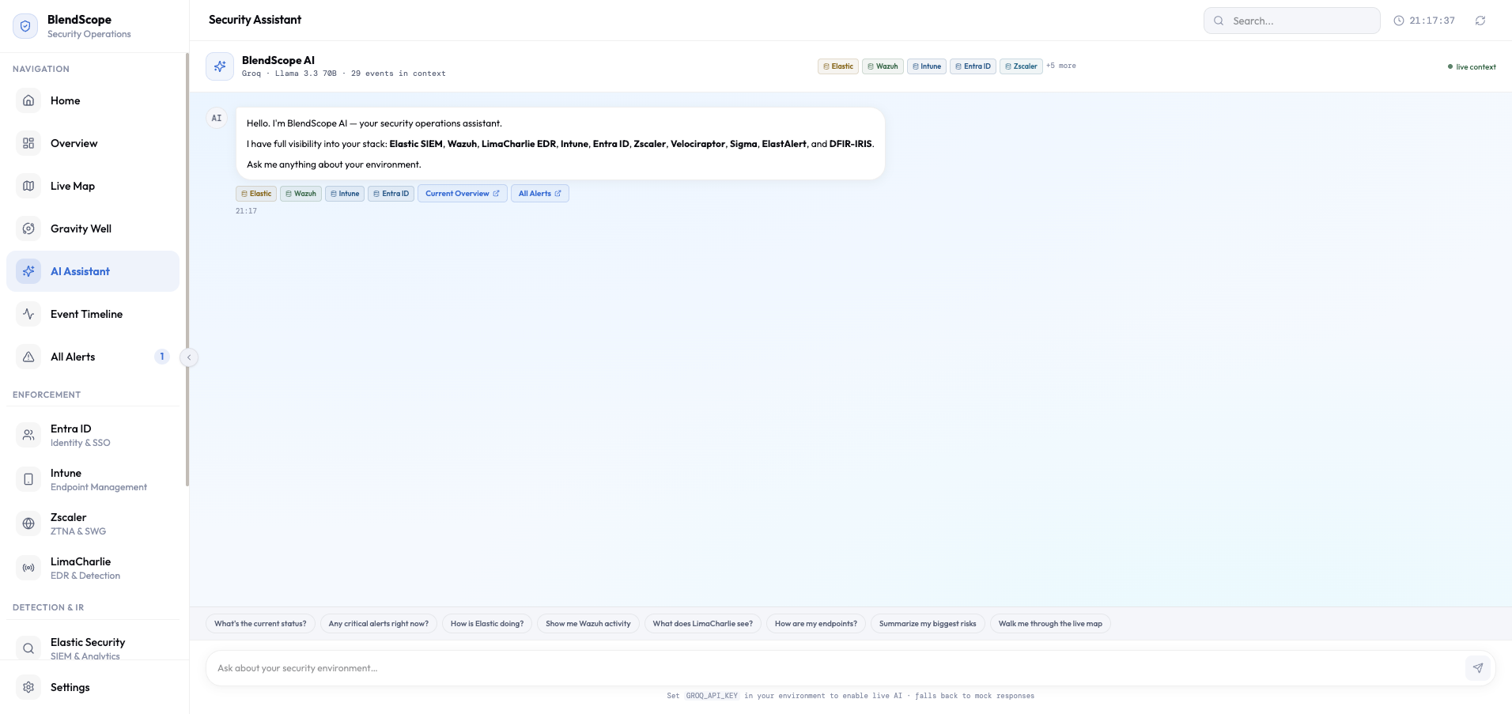This screenshot has width=1512, height=714.
Task: Click the Zscaler source tag in header
Action: [x=1021, y=66]
